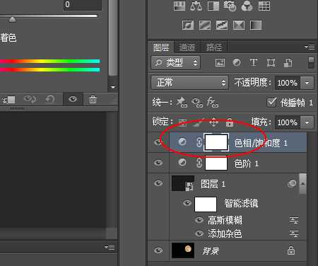Screen dimensions: 318x266
Task: Click the lock icon on 背景 layer
Action: click(x=291, y=250)
